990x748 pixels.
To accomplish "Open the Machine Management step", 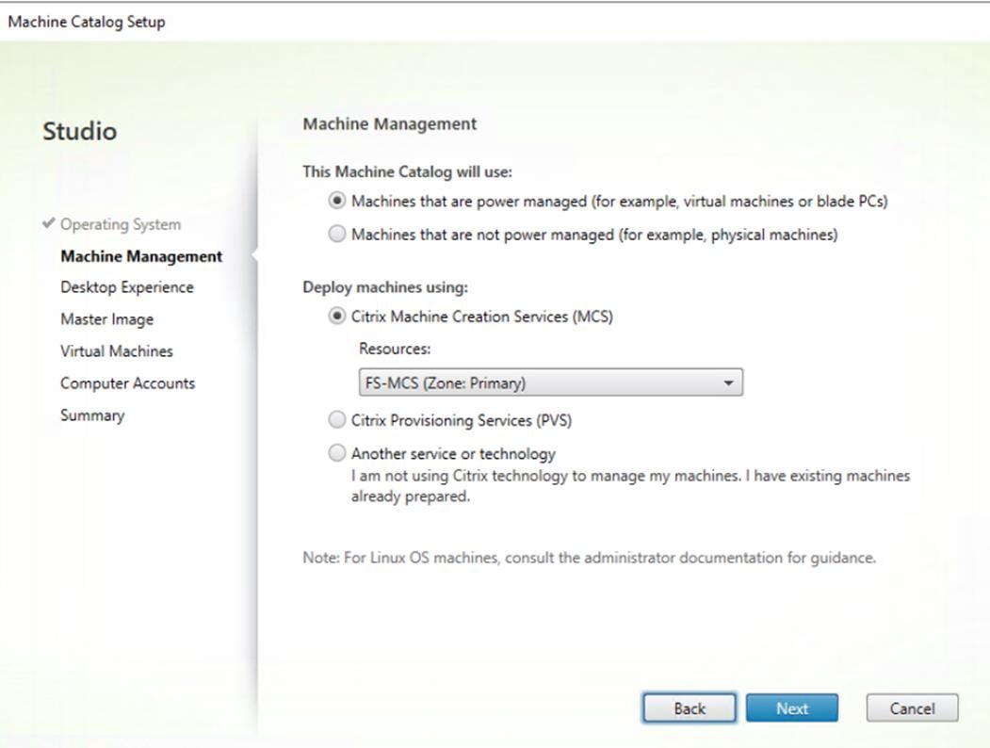I will pyautogui.click(x=141, y=256).
